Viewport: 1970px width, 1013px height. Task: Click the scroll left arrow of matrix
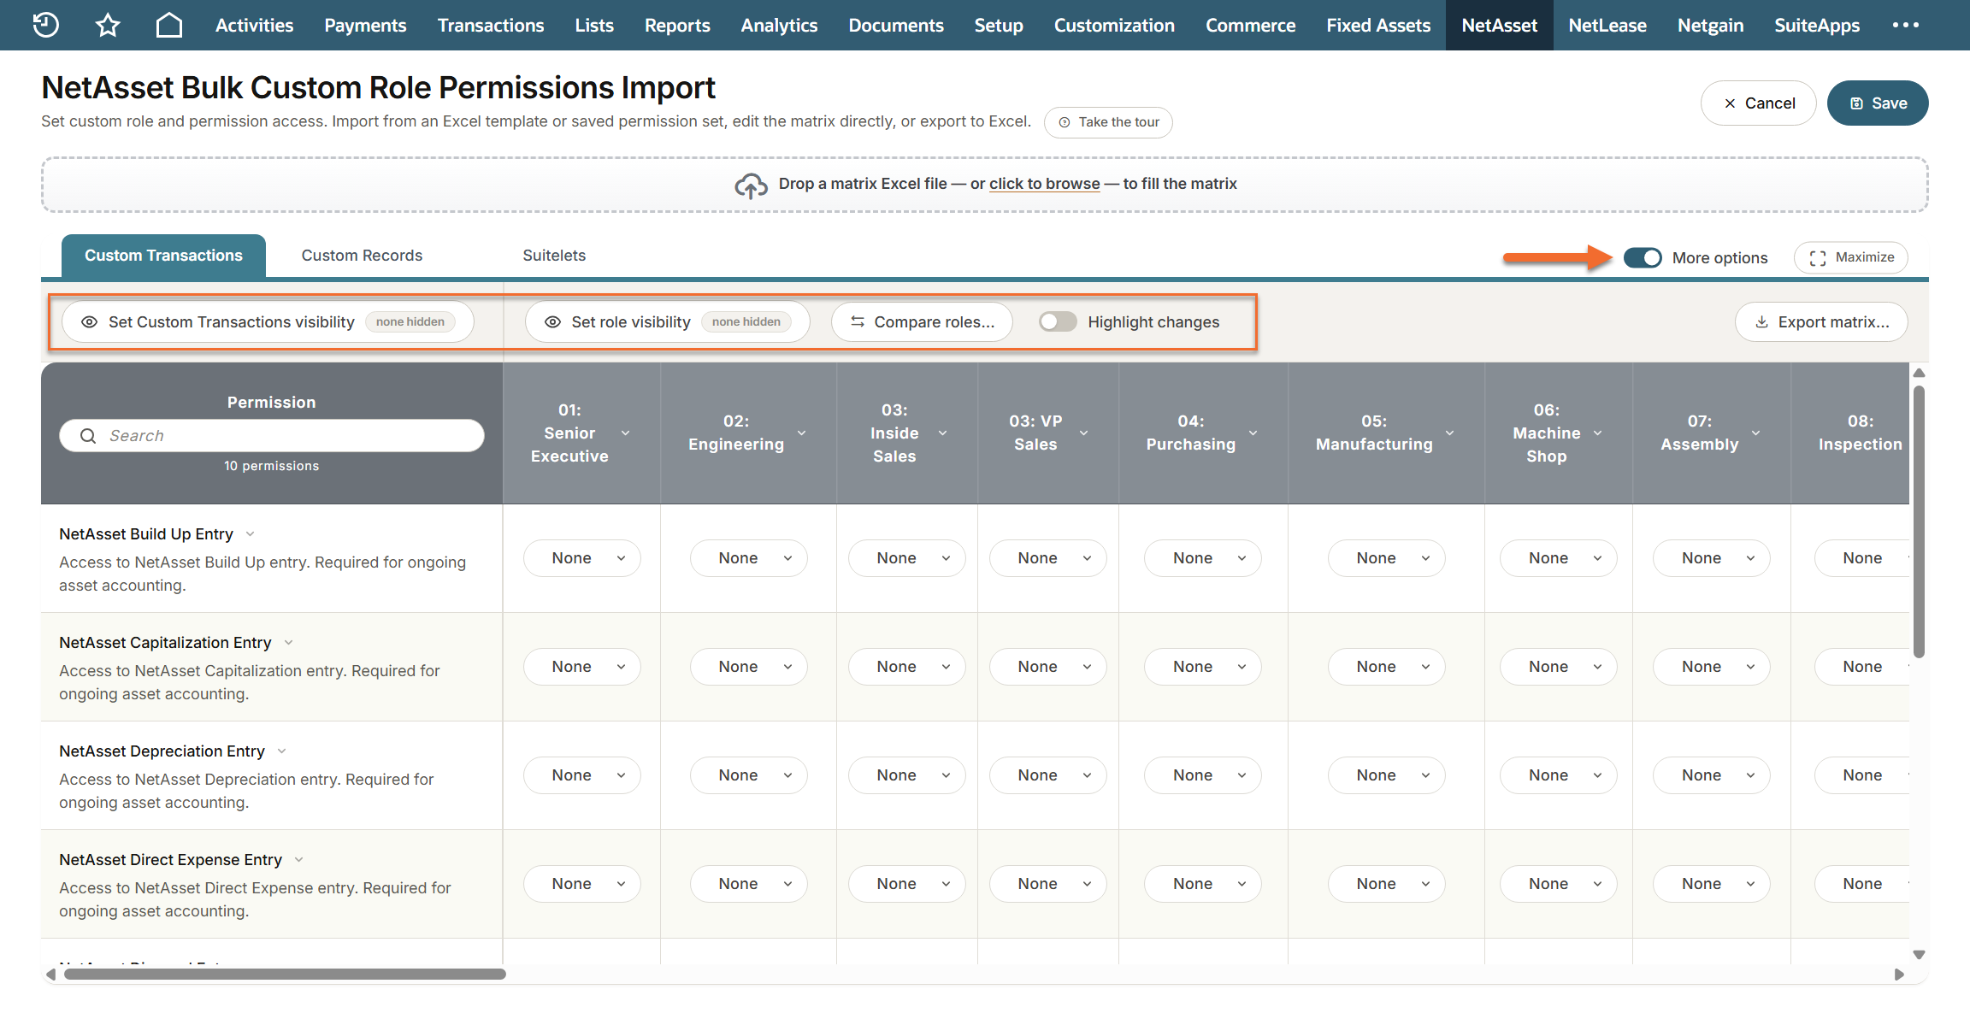50,975
